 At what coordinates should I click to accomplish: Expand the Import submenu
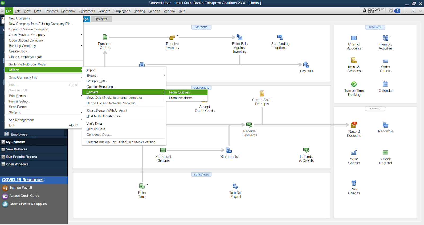124,70
